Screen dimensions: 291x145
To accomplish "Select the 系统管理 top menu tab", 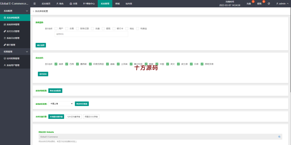I will (105, 3).
